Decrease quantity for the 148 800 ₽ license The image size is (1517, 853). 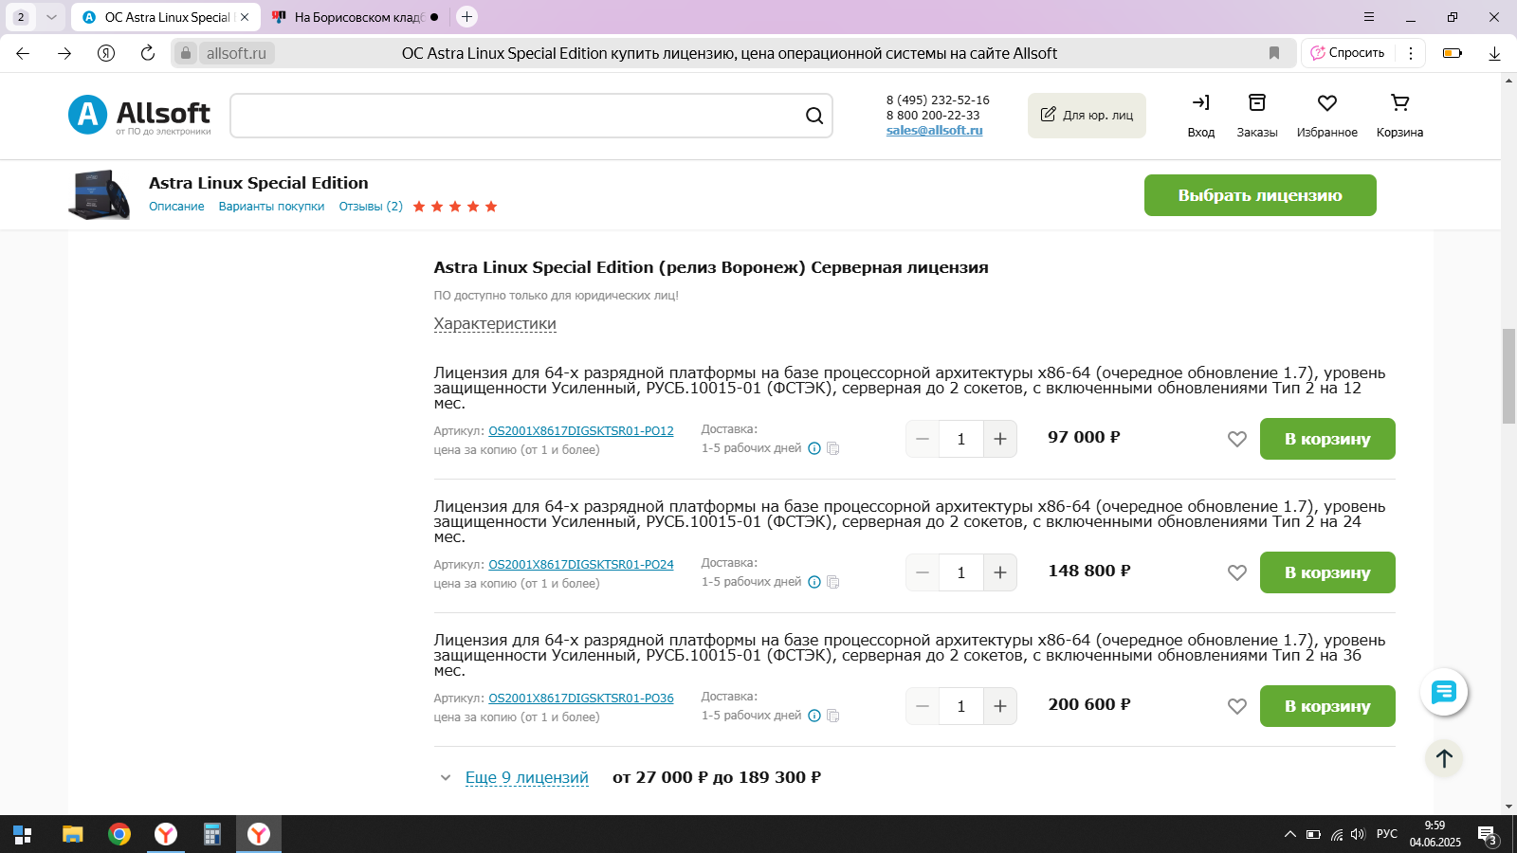point(923,572)
